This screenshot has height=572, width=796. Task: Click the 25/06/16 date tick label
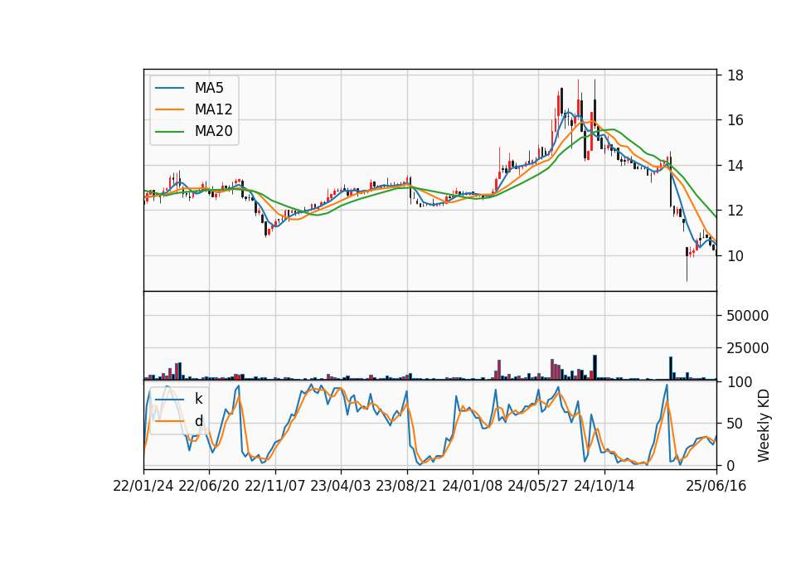[716, 486]
